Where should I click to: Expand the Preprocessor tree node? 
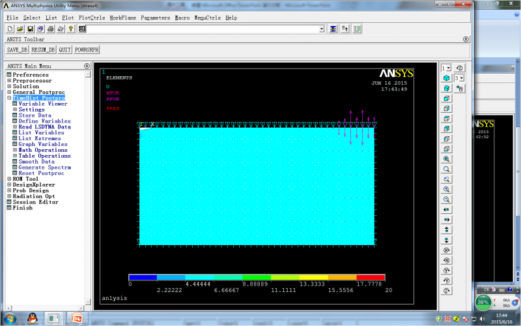pos(9,81)
